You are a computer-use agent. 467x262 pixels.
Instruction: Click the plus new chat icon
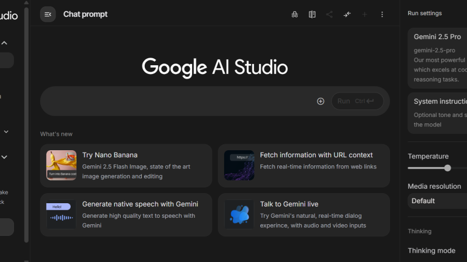(364, 14)
